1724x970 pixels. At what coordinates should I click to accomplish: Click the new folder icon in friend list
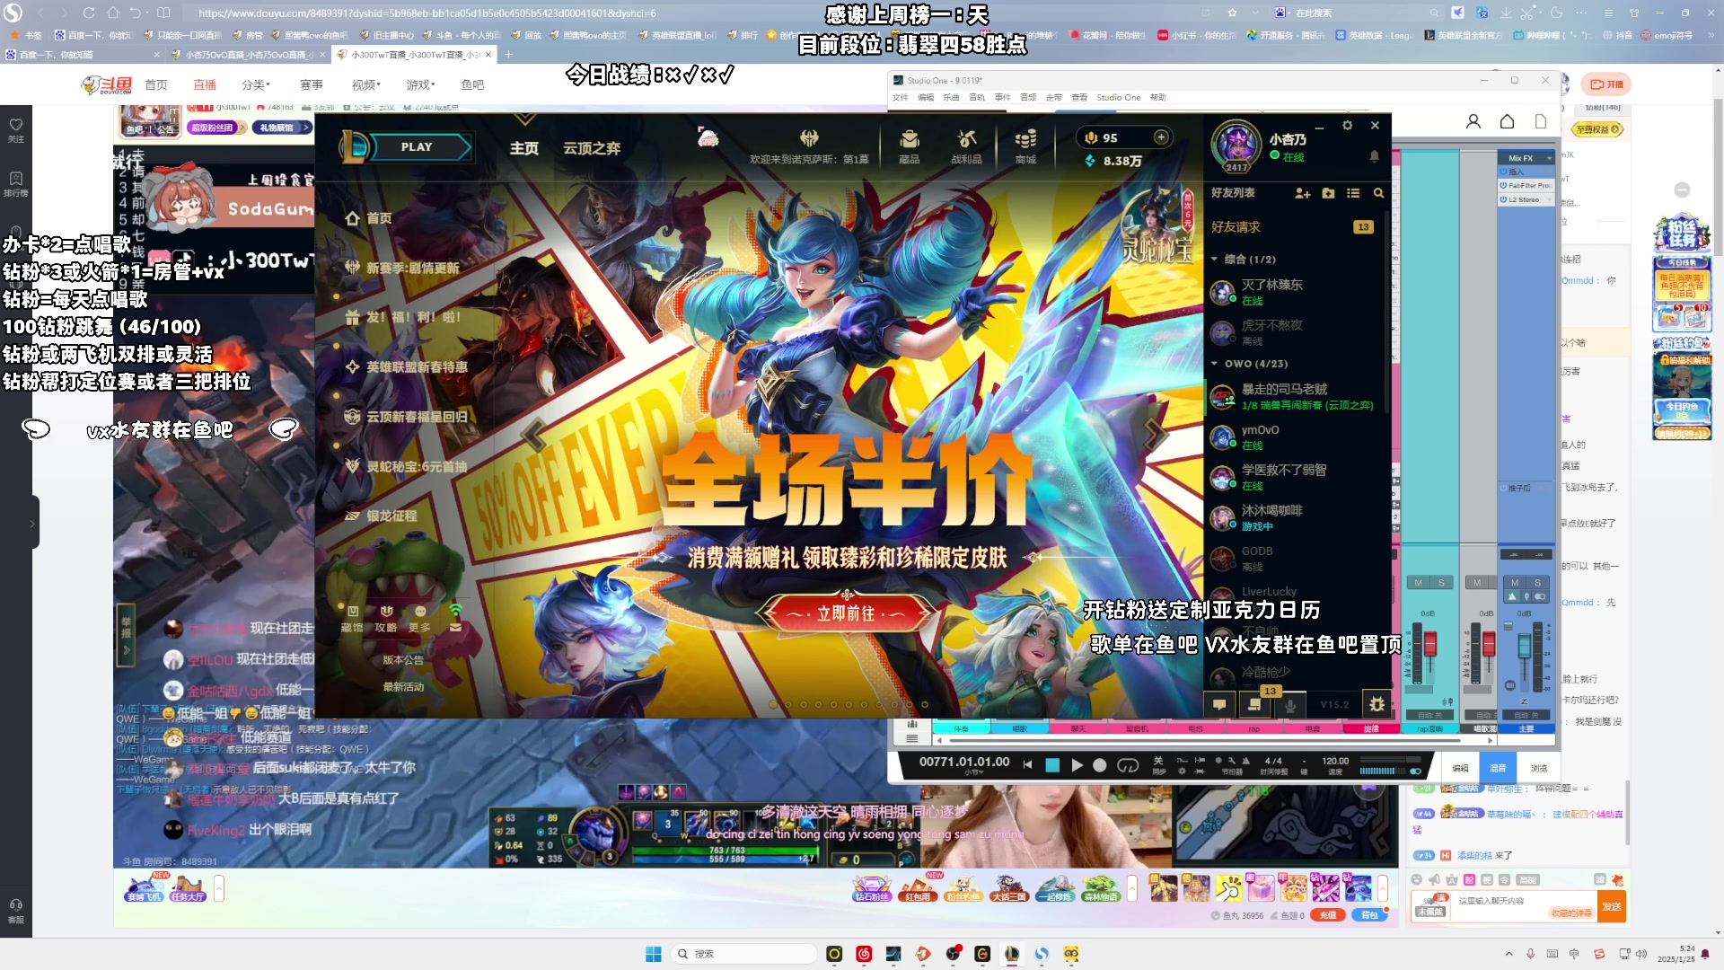pos(1328,193)
